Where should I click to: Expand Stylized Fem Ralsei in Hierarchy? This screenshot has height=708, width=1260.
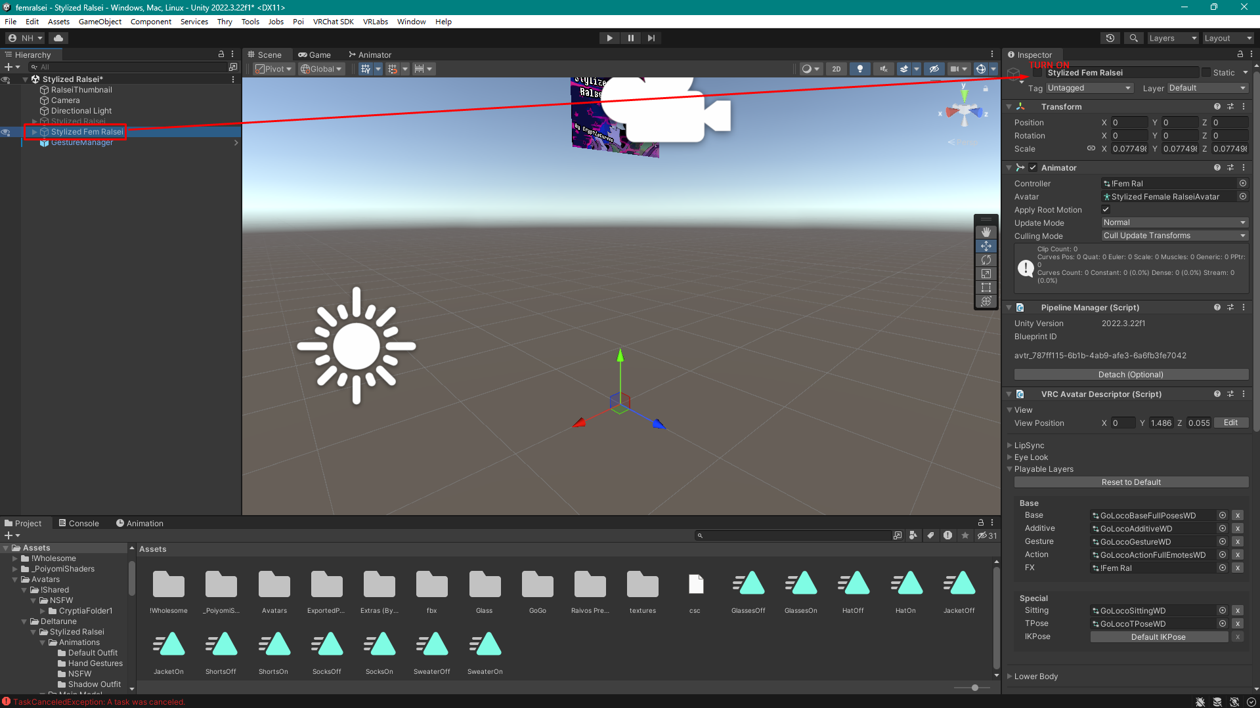(35, 132)
